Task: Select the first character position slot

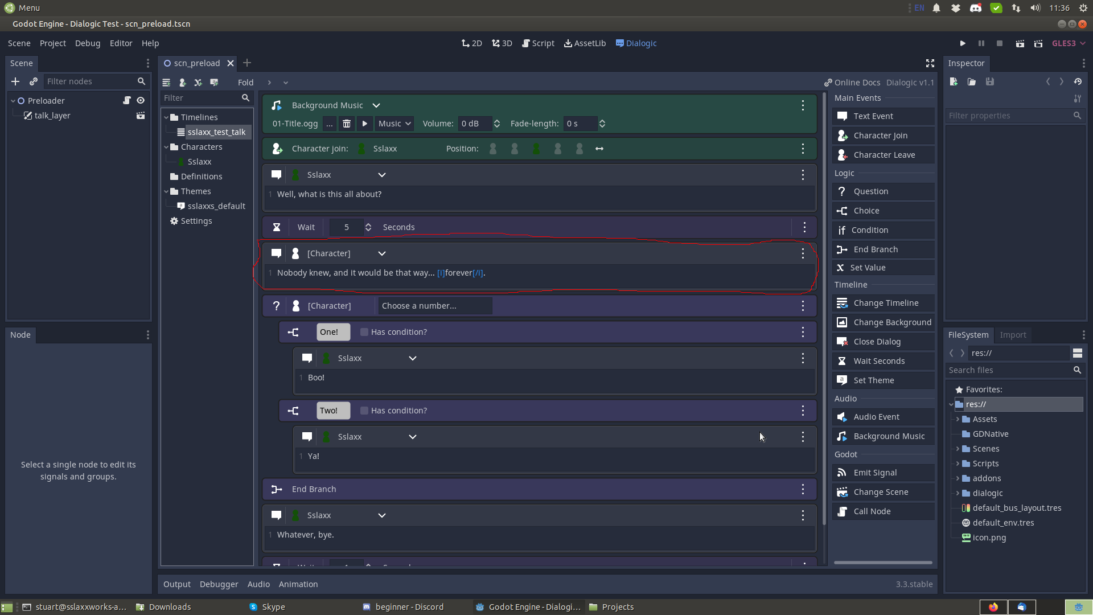Action: coord(493,149)
